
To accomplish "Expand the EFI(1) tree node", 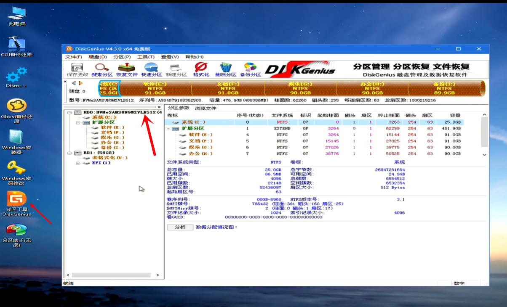I will 78,163.
